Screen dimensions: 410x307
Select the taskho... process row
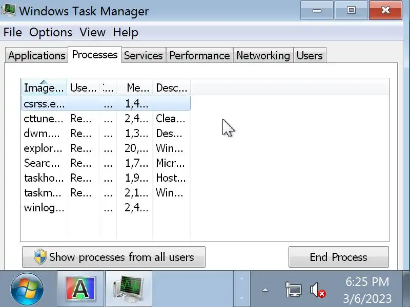(106, 178)
